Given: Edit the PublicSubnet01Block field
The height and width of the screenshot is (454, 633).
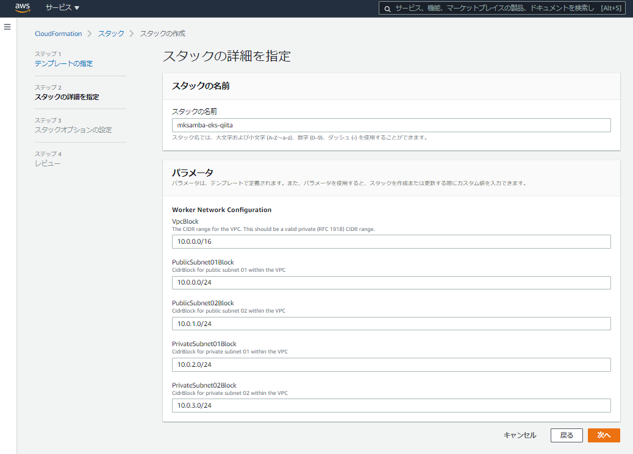Looking at the screenshot, I should pos(391,283).
